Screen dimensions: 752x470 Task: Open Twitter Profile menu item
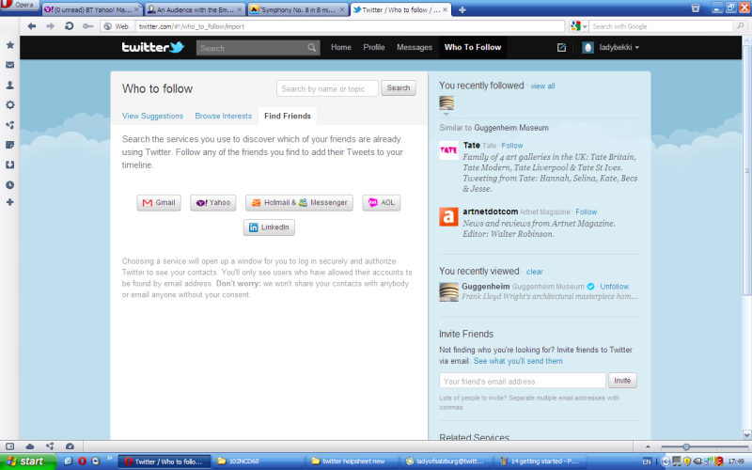(374, 48)
